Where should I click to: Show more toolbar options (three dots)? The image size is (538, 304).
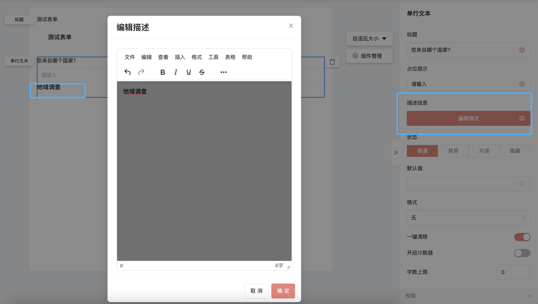click(224, 72)
